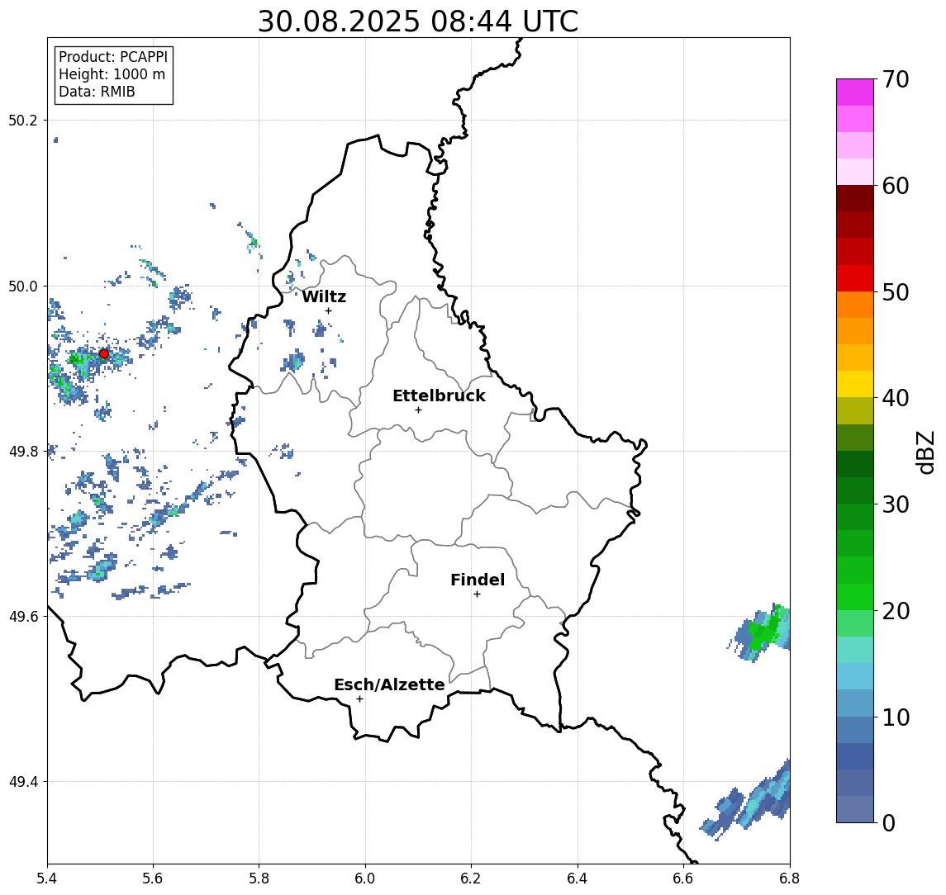Click the Product: PCAPPI text
Screen dimensions: 946x895
pos(113,57)
